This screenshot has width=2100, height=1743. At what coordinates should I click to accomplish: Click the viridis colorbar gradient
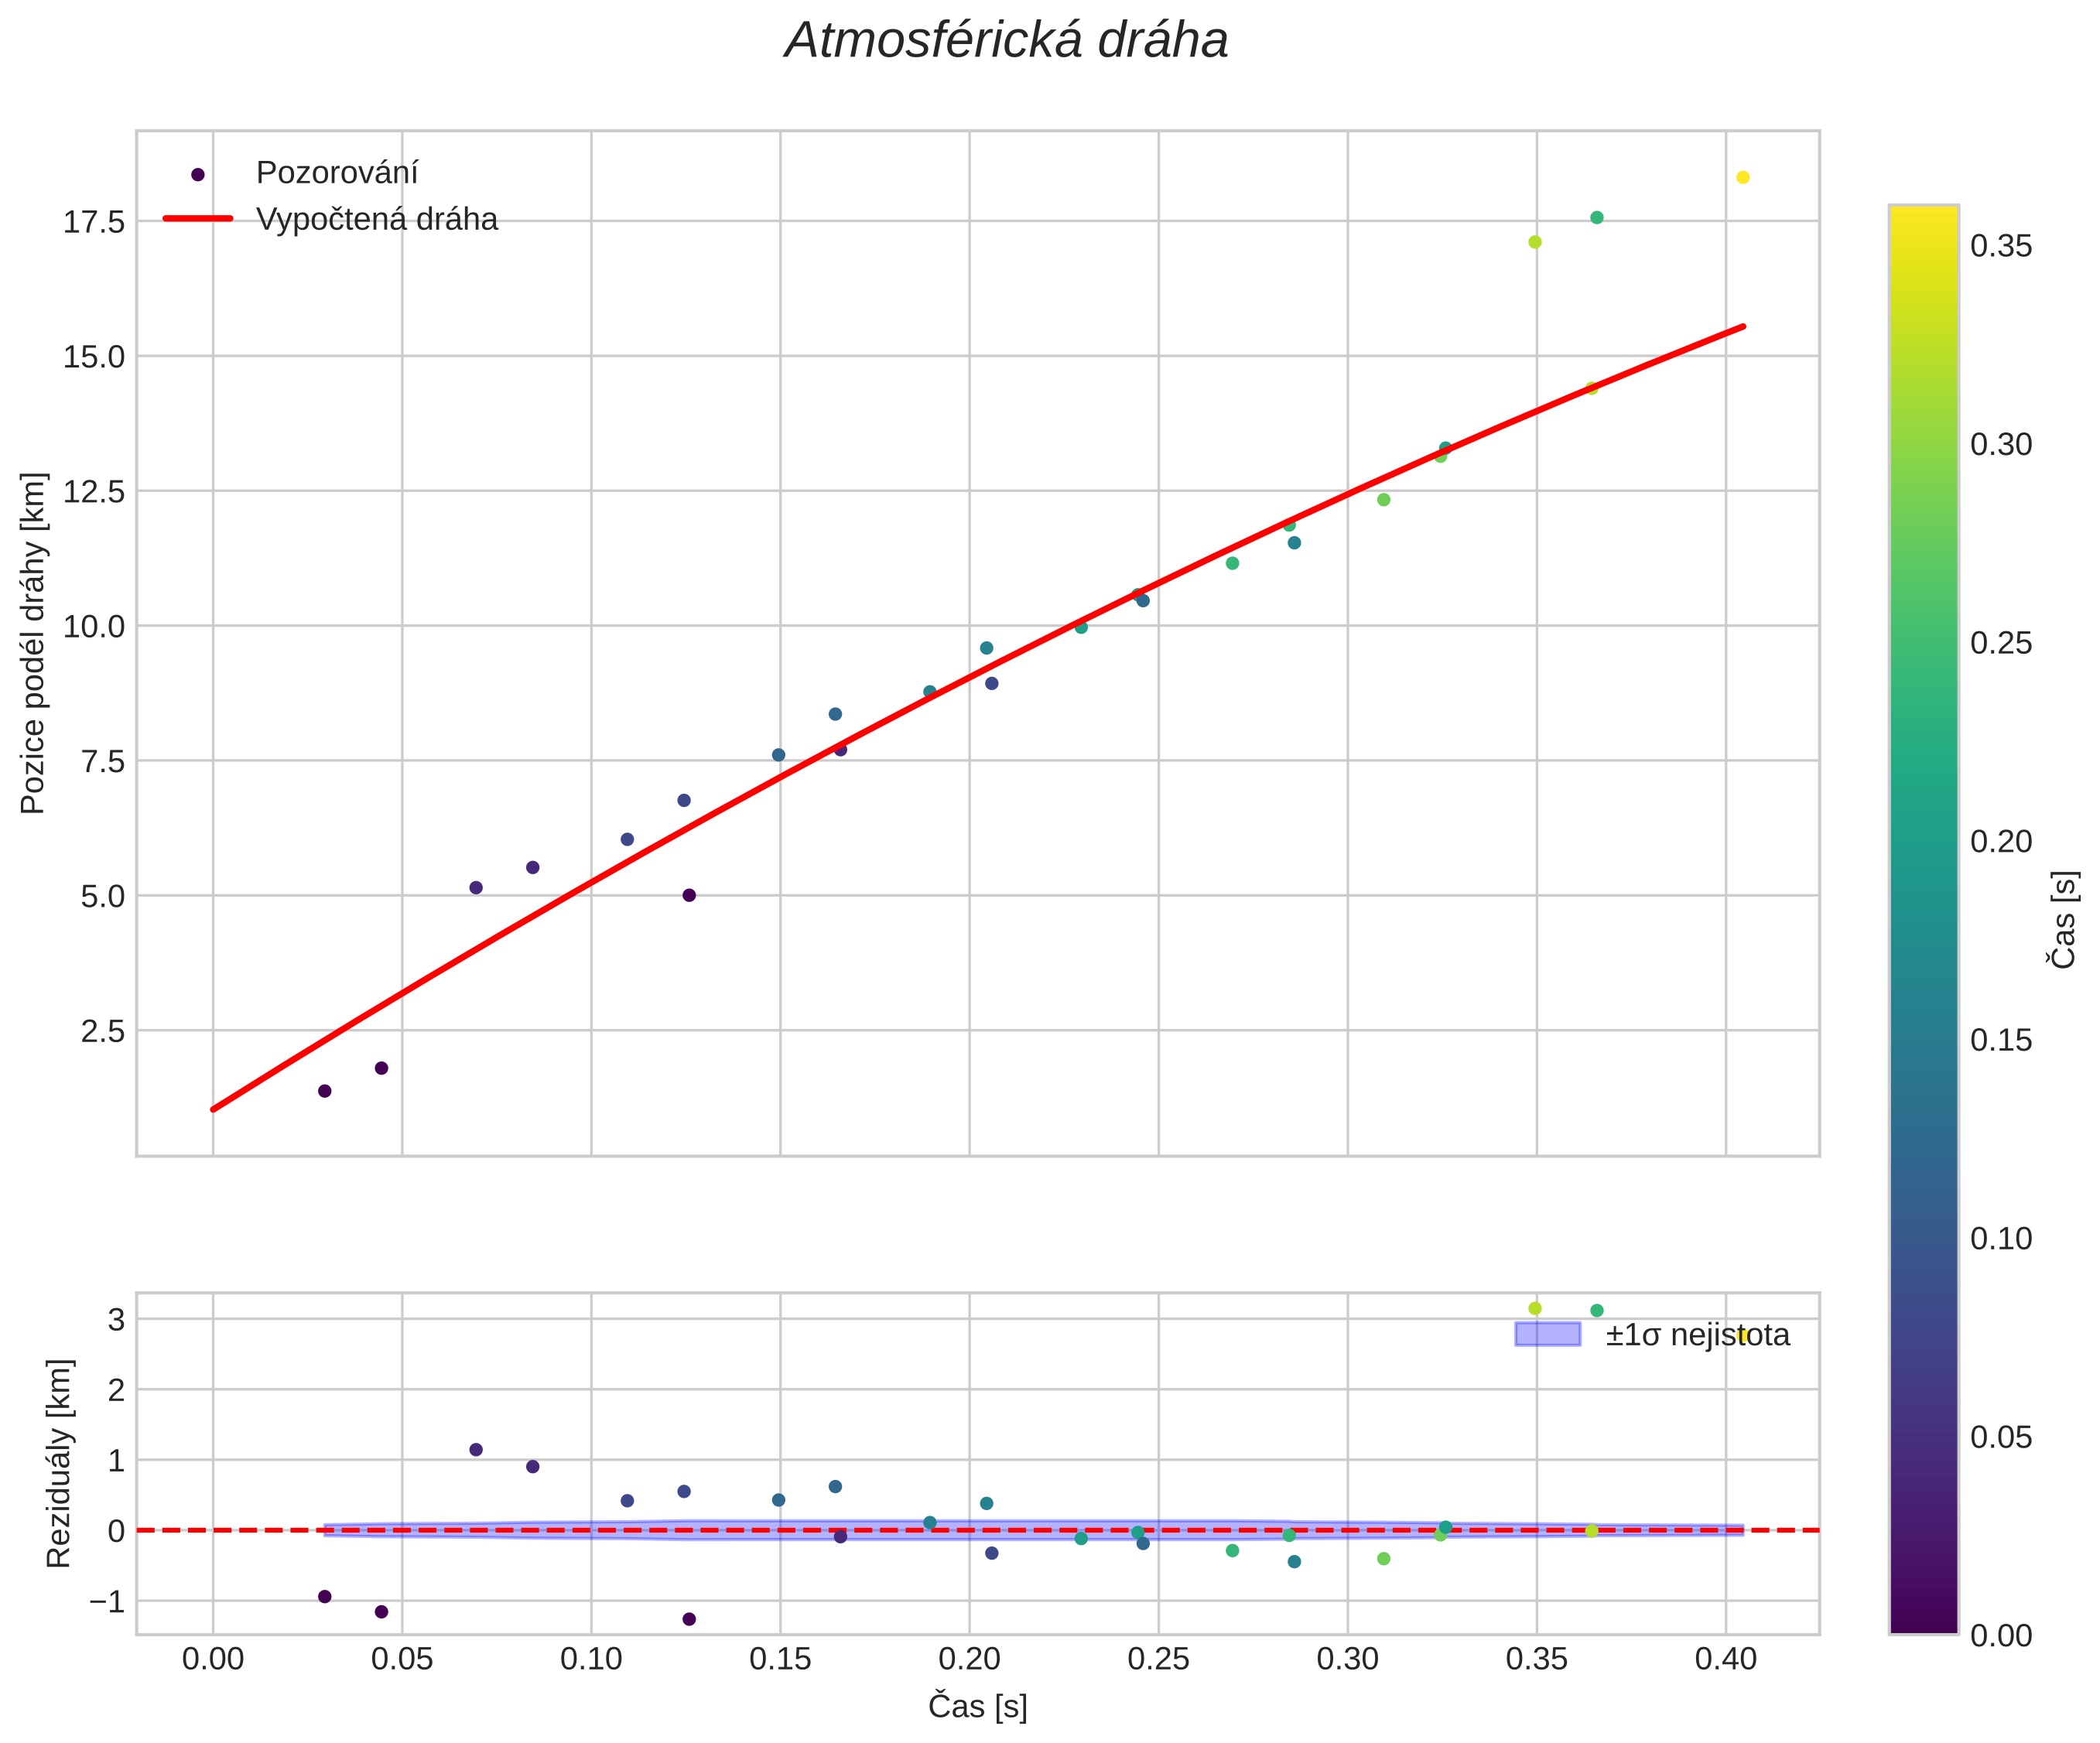click(1924, 920)
